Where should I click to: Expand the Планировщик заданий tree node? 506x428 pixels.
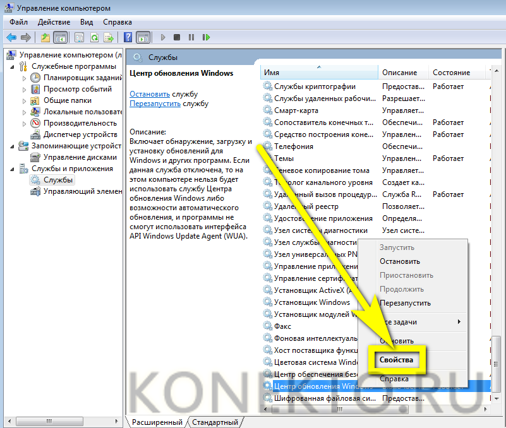tap(25, 78)
